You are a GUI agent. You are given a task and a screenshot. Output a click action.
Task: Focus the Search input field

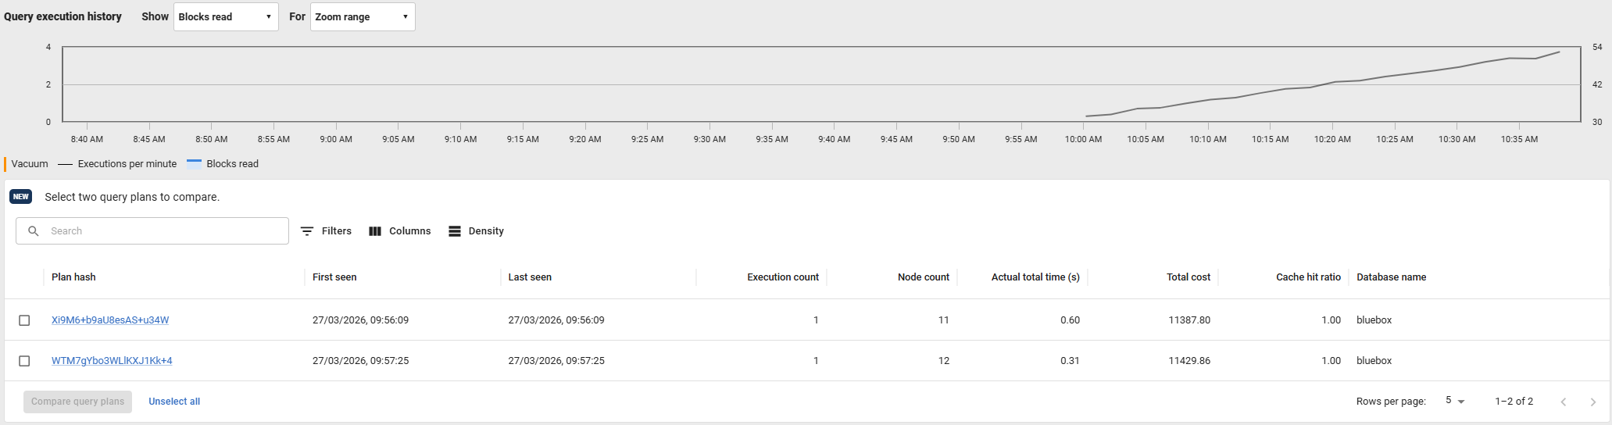[164, 231]
